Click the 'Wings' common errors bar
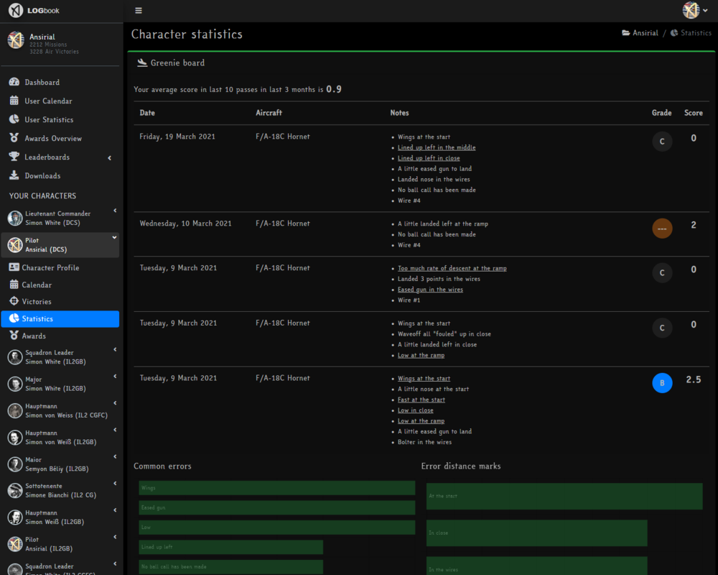 tap(276, 488)
